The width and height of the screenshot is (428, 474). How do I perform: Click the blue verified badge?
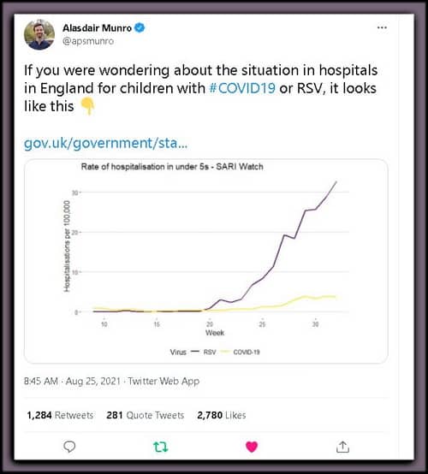click(140, 28)
